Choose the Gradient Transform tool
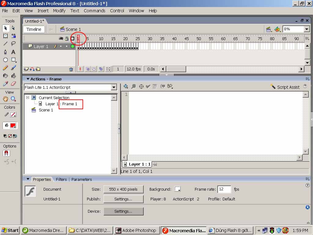Viewport: 313px width, 235px height. (13, 36)
